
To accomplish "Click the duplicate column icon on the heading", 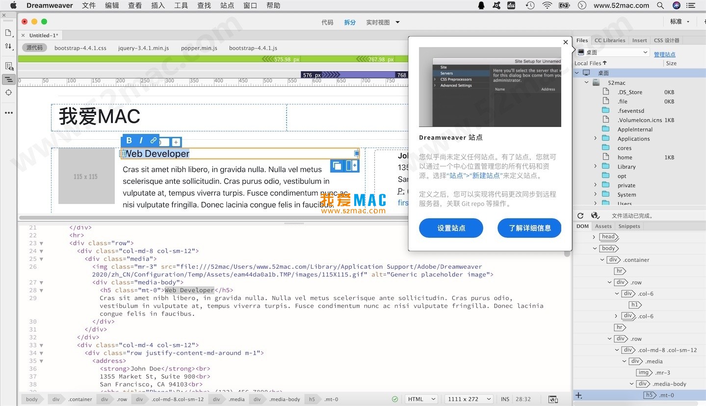I will 337,166.
